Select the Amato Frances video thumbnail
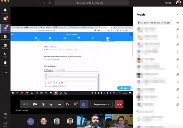 point(119,121)
